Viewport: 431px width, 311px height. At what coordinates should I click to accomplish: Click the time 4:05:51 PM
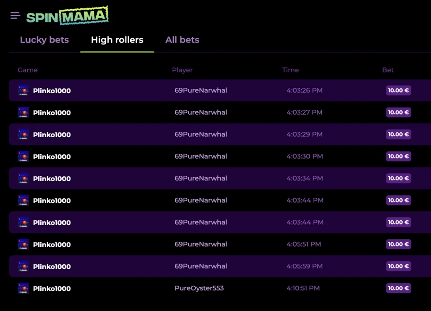point(304,244)
